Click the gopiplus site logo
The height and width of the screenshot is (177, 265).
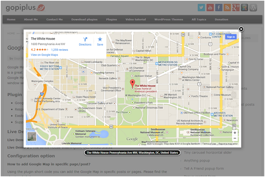point(25,8)
